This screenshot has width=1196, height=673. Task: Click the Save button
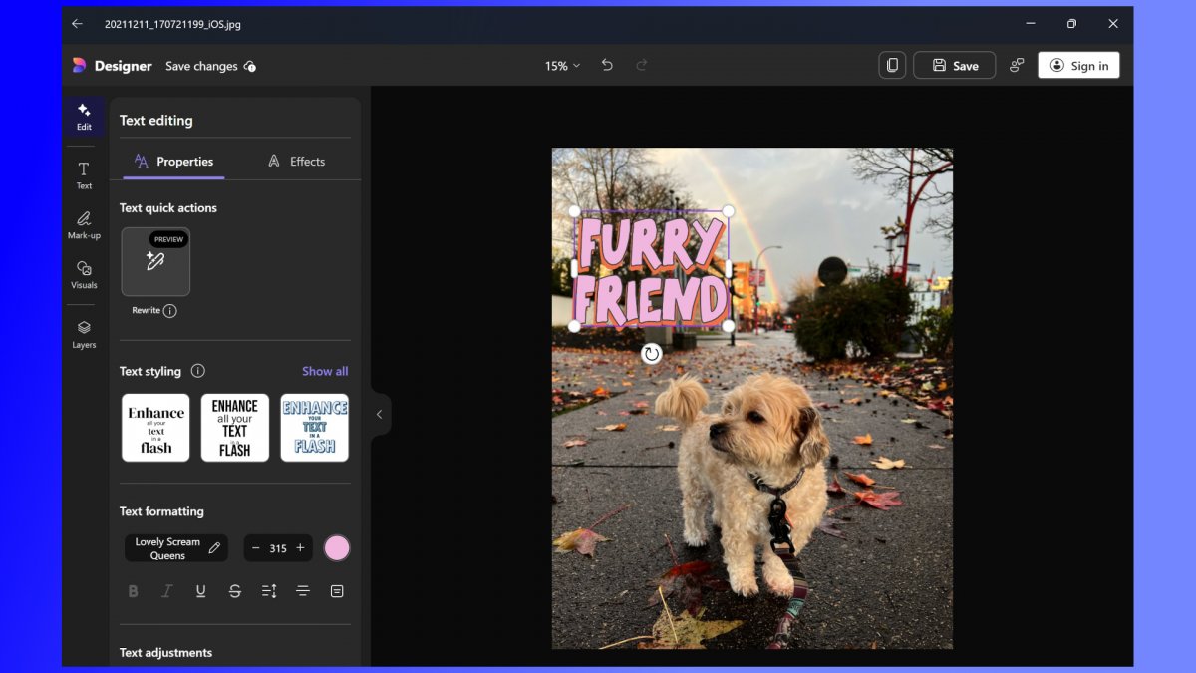coord(954,66)
